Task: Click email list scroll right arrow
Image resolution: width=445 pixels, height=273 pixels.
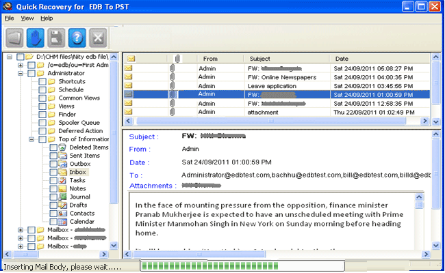Action: click(424, 121)
